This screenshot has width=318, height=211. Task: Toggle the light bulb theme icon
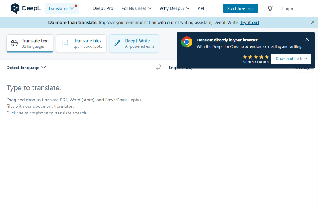(270, 8)
